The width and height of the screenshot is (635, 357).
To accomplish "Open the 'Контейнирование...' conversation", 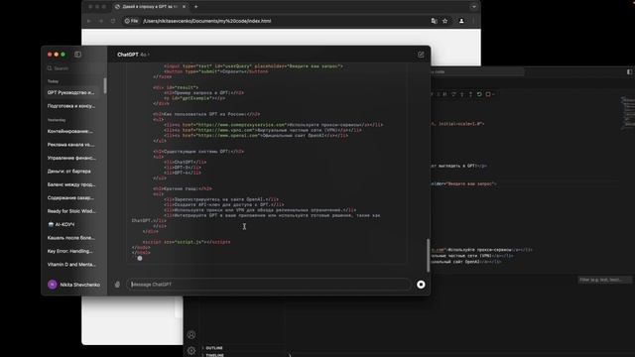I will [72, 132].
